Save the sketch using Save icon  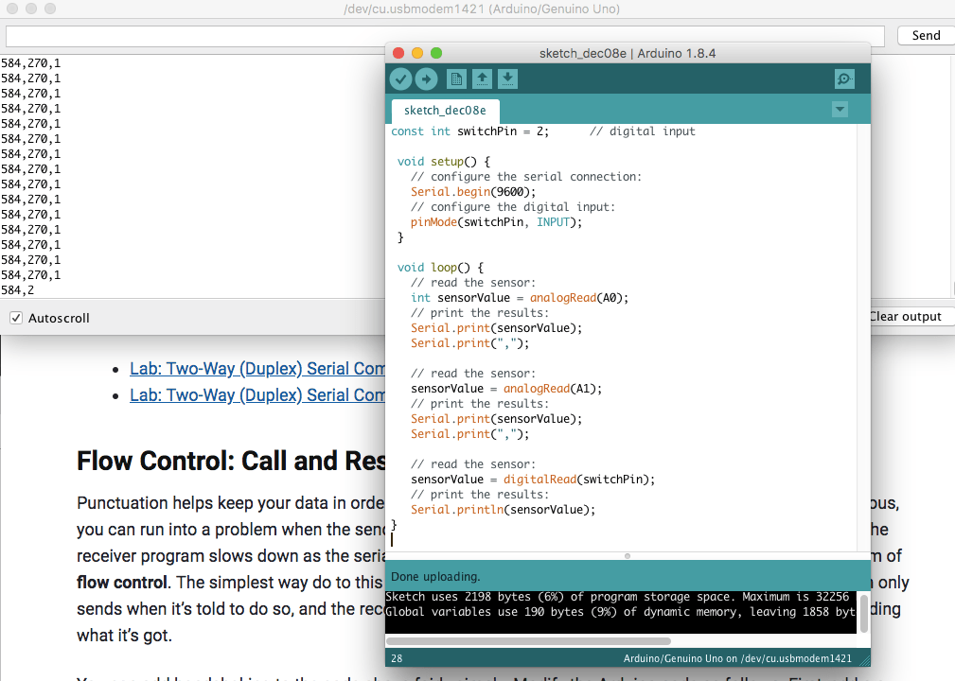pos(507,79)
